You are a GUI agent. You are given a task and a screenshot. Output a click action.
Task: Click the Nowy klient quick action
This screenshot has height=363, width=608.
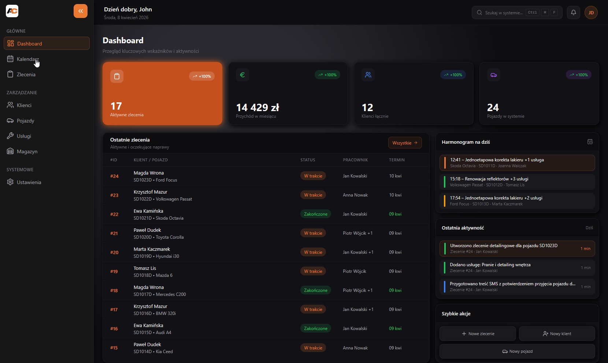pyautogui.click(x=557, y=334)
